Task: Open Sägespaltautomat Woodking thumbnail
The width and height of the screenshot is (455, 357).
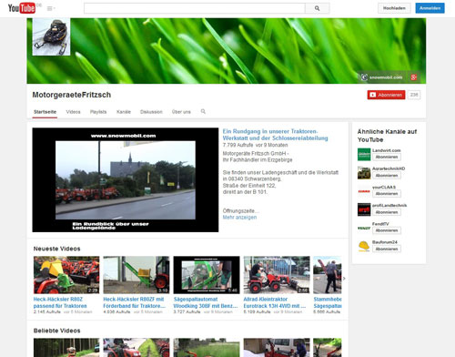Action: click(207, 275)
